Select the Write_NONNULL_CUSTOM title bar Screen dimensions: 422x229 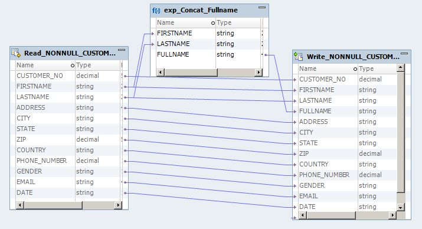pyautogui.click(x=352, y=57)
